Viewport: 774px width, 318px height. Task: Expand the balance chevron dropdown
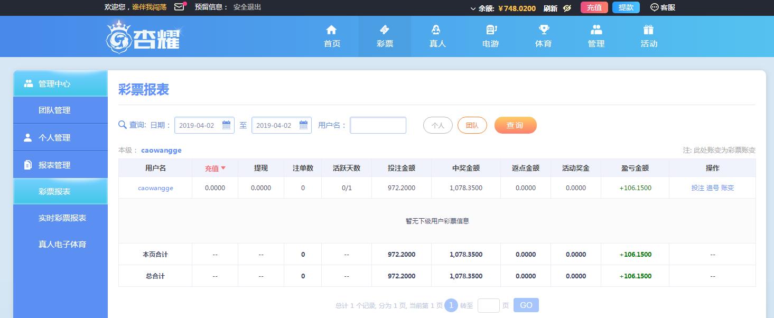pos(473,8)
